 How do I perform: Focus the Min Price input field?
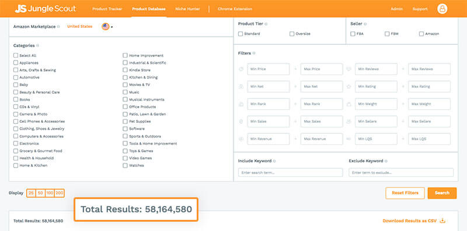click(269, 69)
